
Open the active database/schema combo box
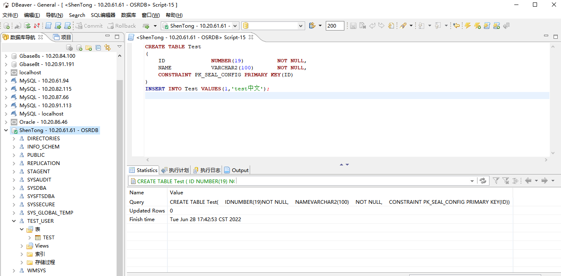point(273,26)
